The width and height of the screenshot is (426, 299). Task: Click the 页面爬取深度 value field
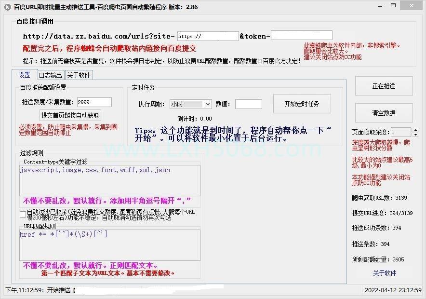pos(401,132)
